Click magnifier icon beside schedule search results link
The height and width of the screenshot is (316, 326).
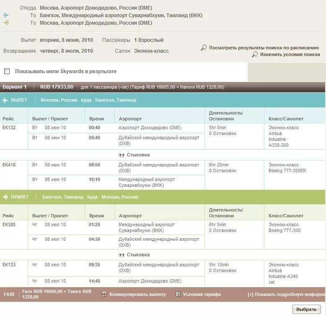click(204, 48)
